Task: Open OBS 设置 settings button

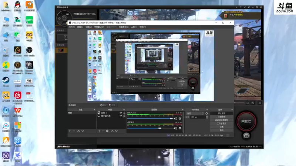Action: 222,127
